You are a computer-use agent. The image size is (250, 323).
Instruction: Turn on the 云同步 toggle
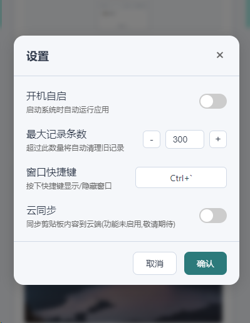click(213, 216)
